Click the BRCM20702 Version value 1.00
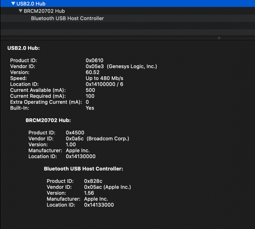This screenshot has height=229, width=255. coord(71,144)
